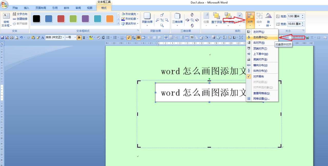
Task: Open the Shadow Effects (阴影效果) button
Action: coord(147,20)
